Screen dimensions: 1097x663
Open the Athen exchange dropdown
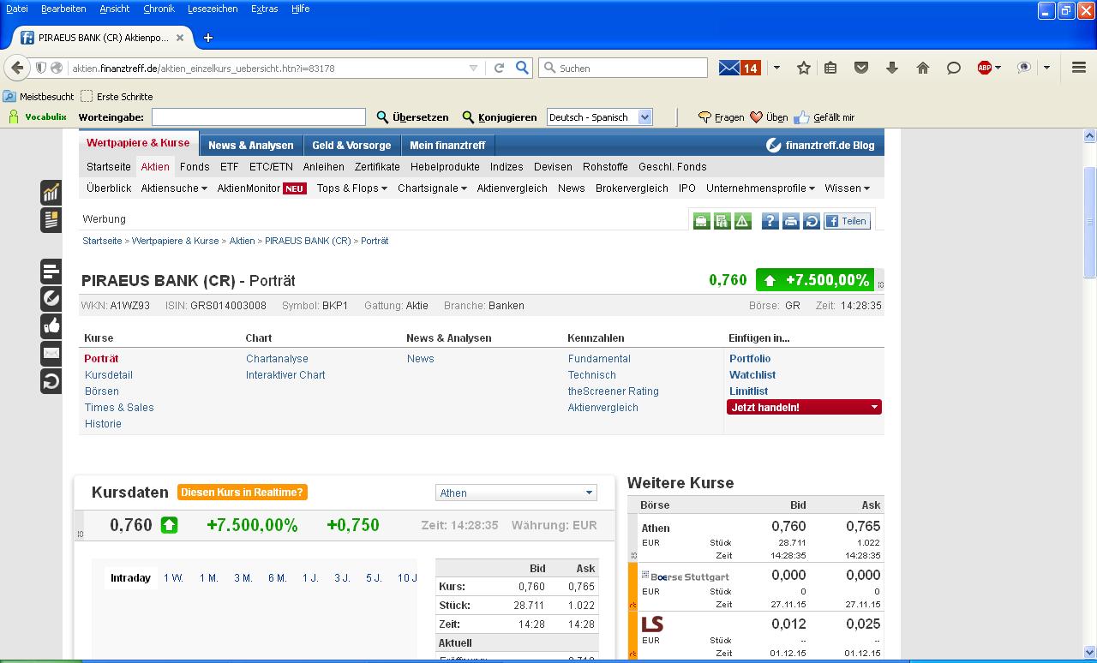pos(516,493)
